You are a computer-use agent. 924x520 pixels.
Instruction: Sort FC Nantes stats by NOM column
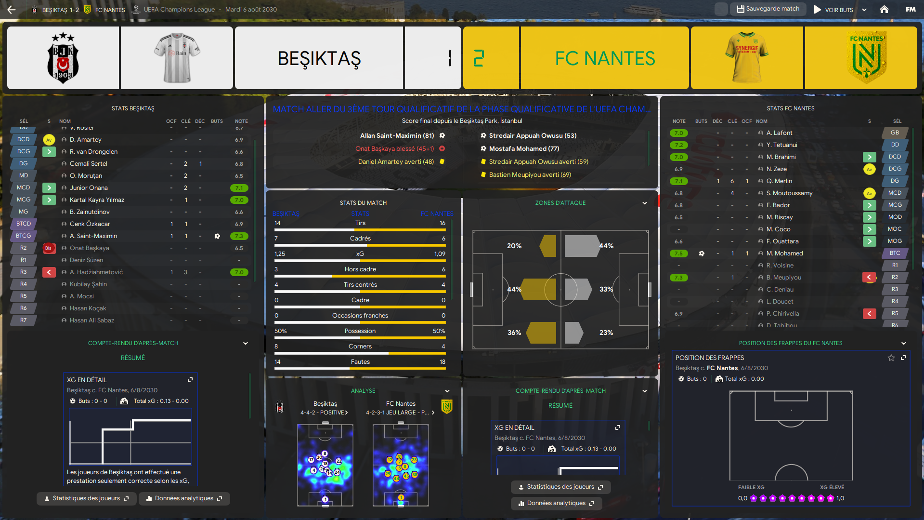click(x=762, y=121)
